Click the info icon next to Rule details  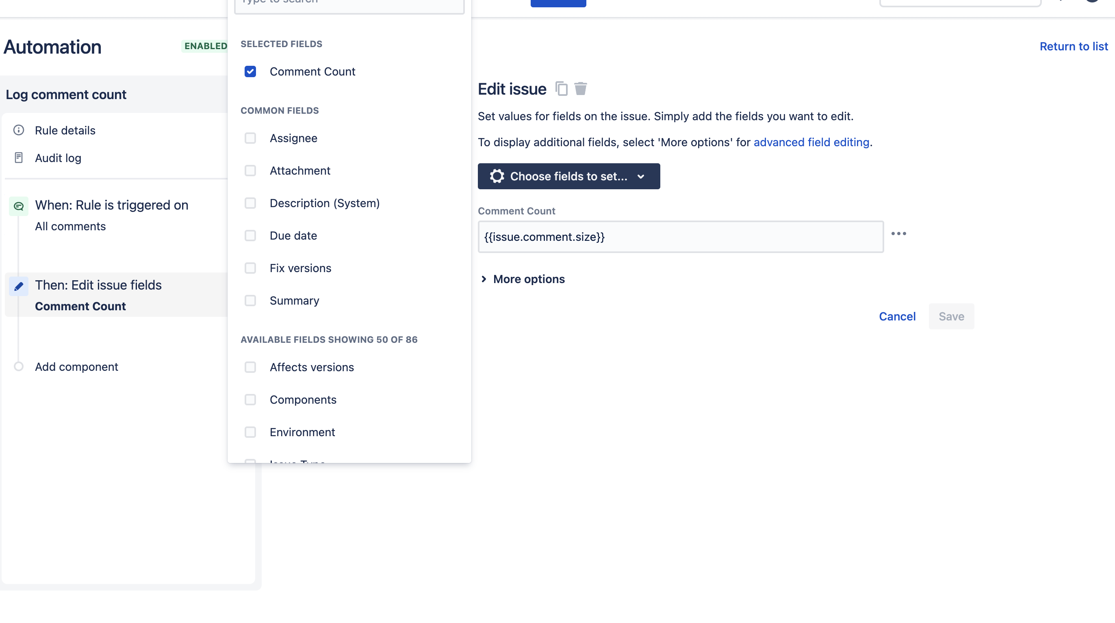(x=18, y=130)
